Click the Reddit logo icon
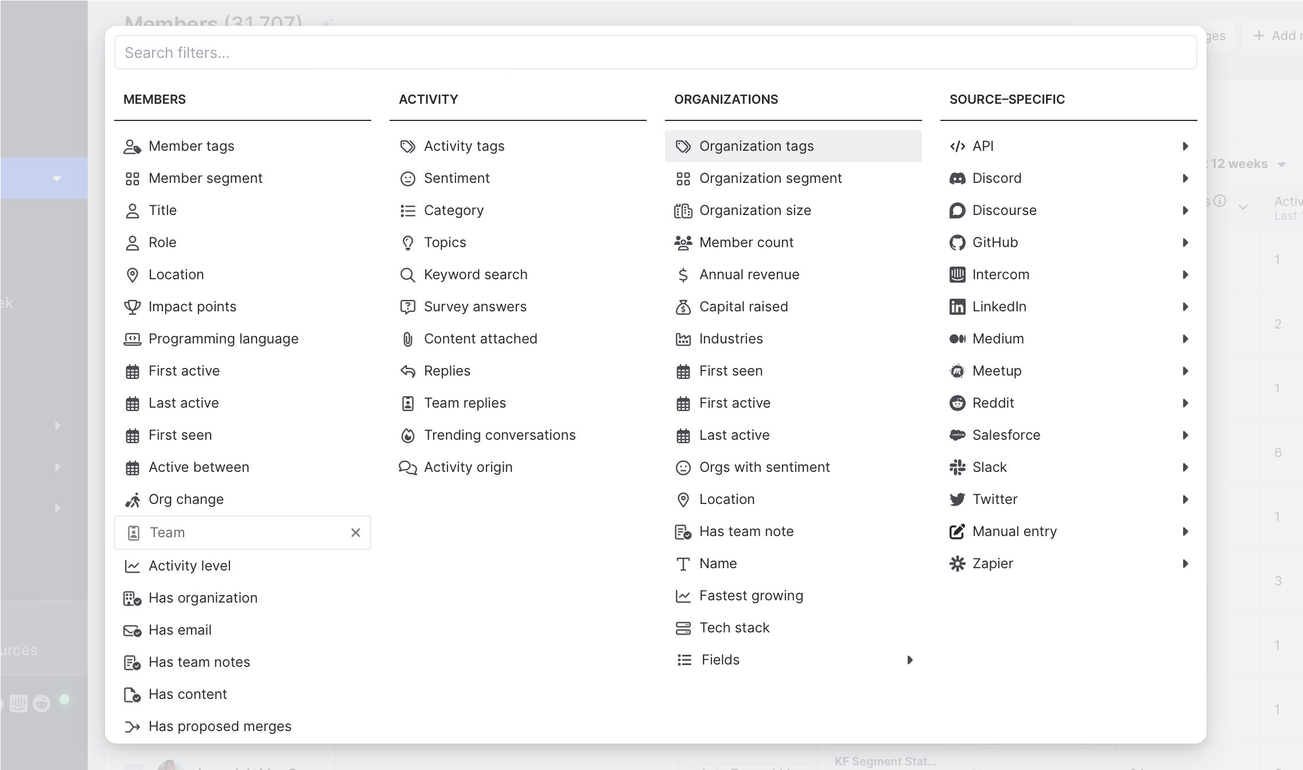Image resolution: width=1303 pixels, height=770 pixels. (957, 403)
